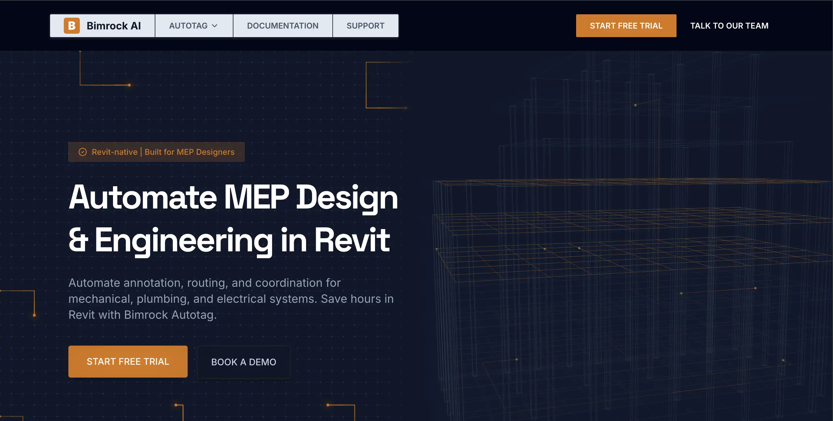Click BOOK A DEMO in the hero section
The width and height of the screenshot is (833, 421).
click(243, 362)
